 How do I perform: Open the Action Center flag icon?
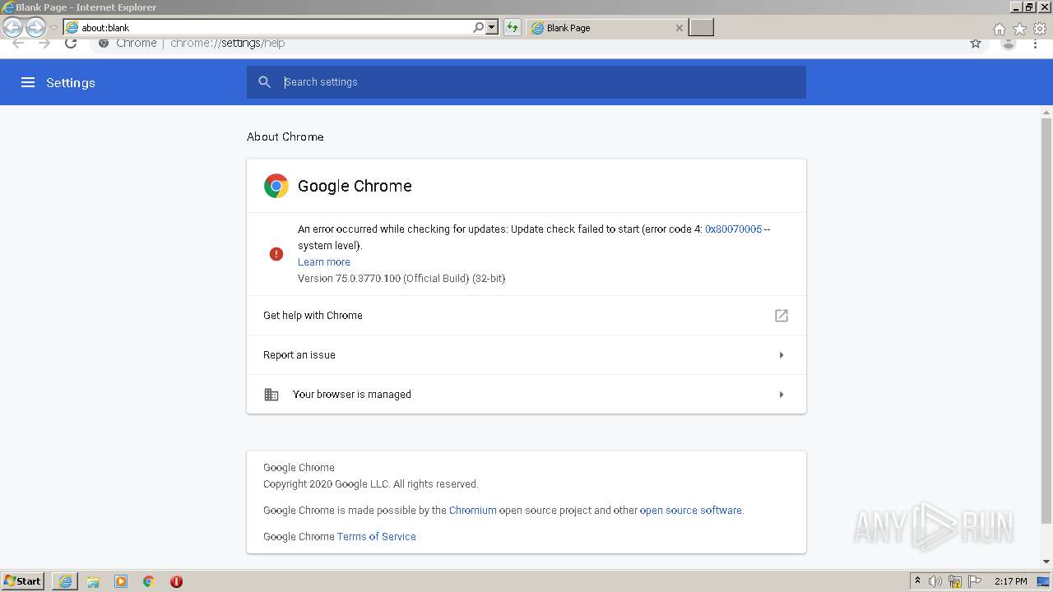pos(975,581)
